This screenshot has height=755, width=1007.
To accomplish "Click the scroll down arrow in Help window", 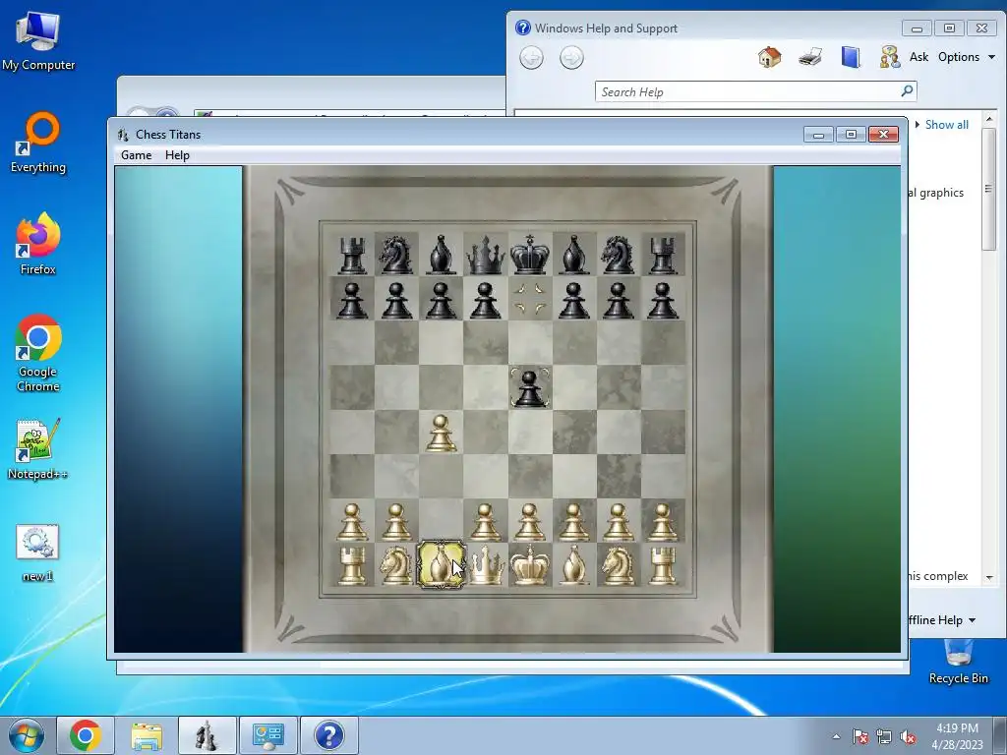I will (x=989, y=578).
